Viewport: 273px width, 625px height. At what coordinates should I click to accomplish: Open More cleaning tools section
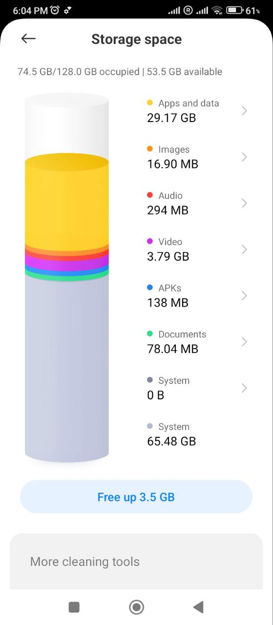[x=136, y=562]
